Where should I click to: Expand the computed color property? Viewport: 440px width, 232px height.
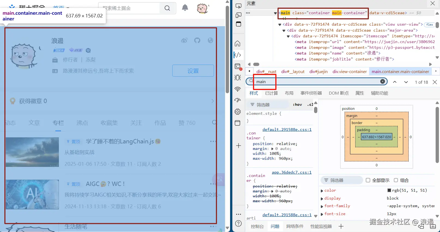pos(322,191)
